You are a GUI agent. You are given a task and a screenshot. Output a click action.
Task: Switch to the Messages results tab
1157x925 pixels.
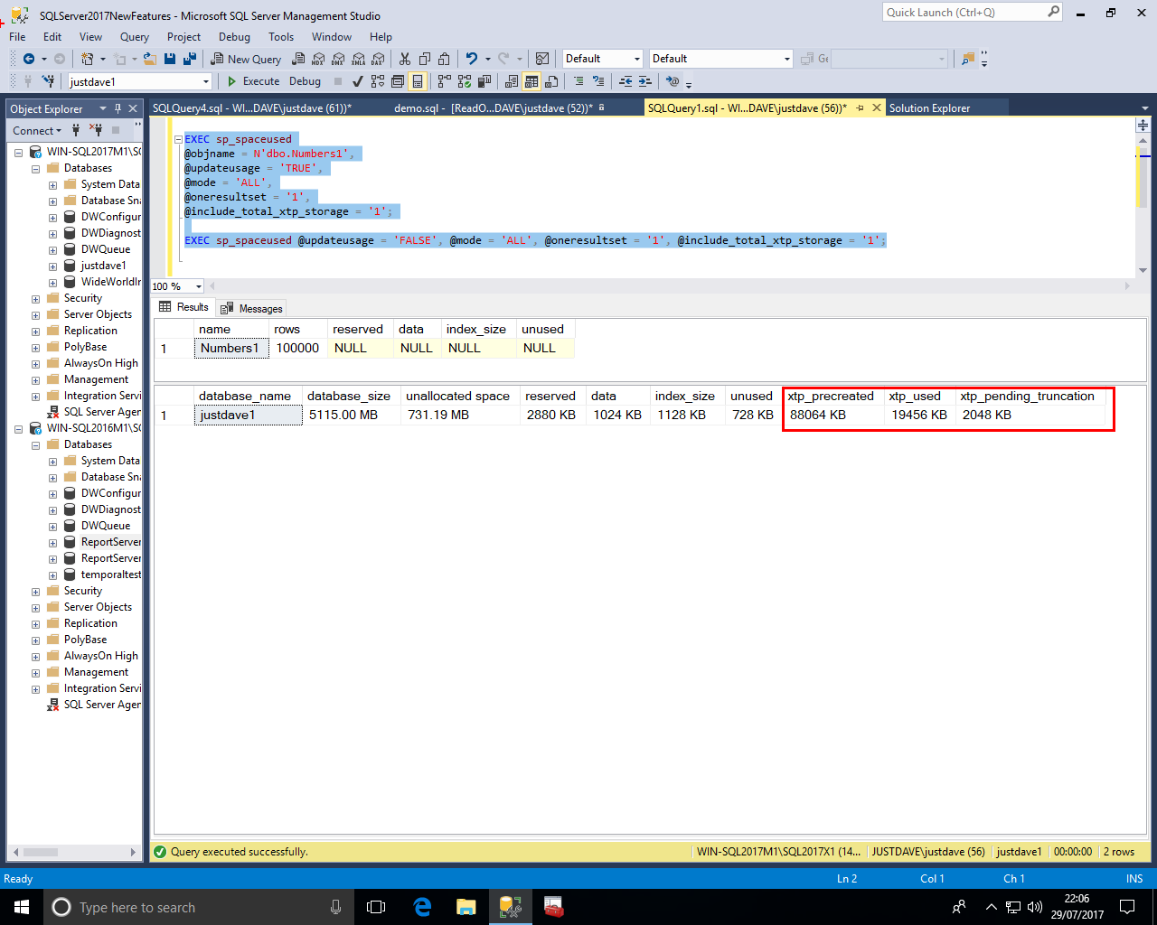(x=252, y=308)
